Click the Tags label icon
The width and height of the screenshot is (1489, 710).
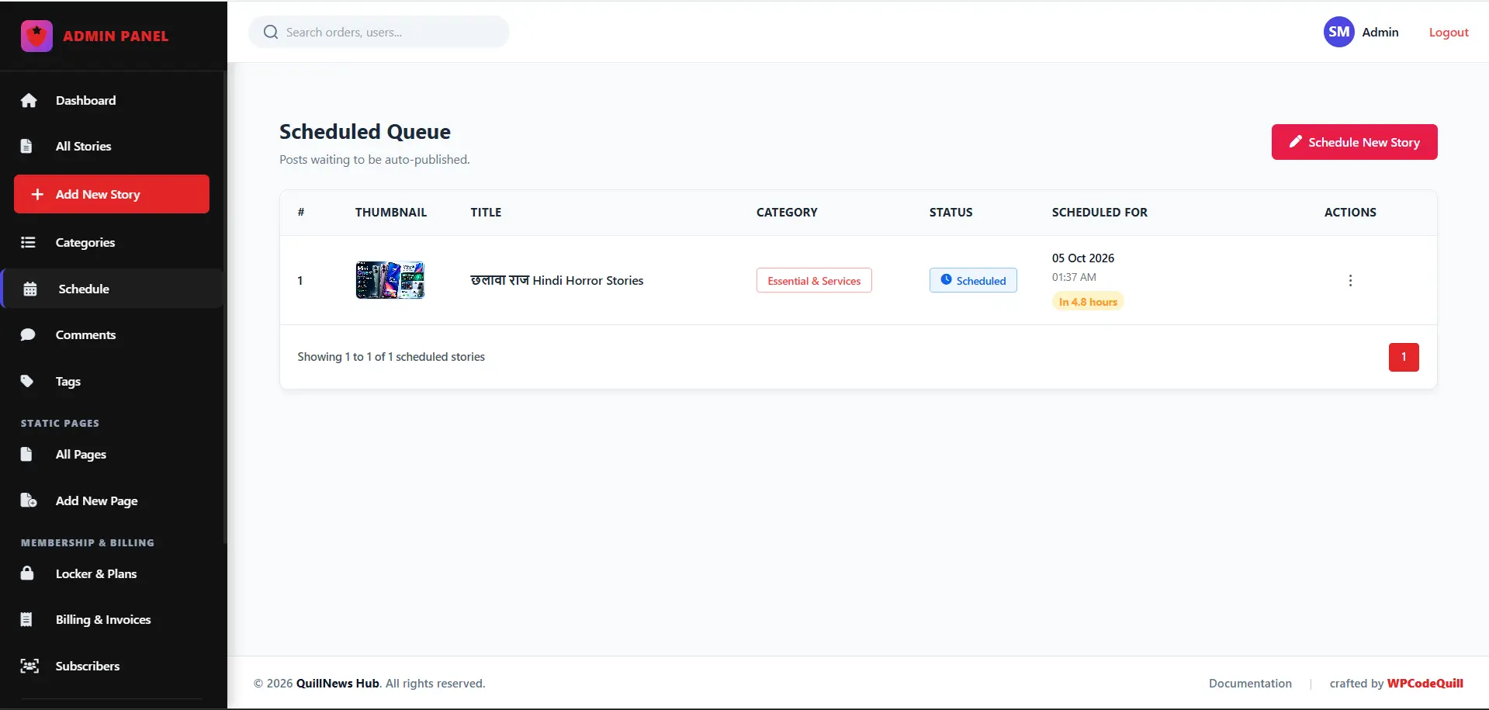pos(27,381)
